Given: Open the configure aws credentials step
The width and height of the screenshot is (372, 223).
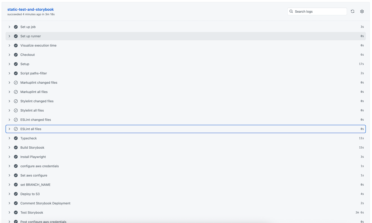Looking at the screenshot, I should point(40,166).
